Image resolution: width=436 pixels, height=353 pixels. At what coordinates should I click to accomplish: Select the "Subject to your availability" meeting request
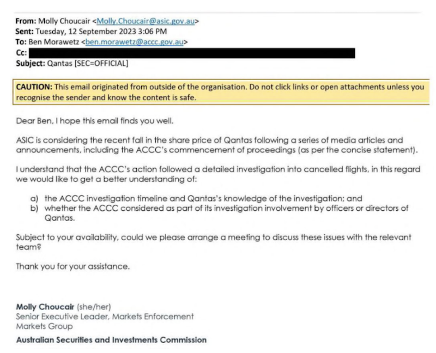click(x=213, y=241)
